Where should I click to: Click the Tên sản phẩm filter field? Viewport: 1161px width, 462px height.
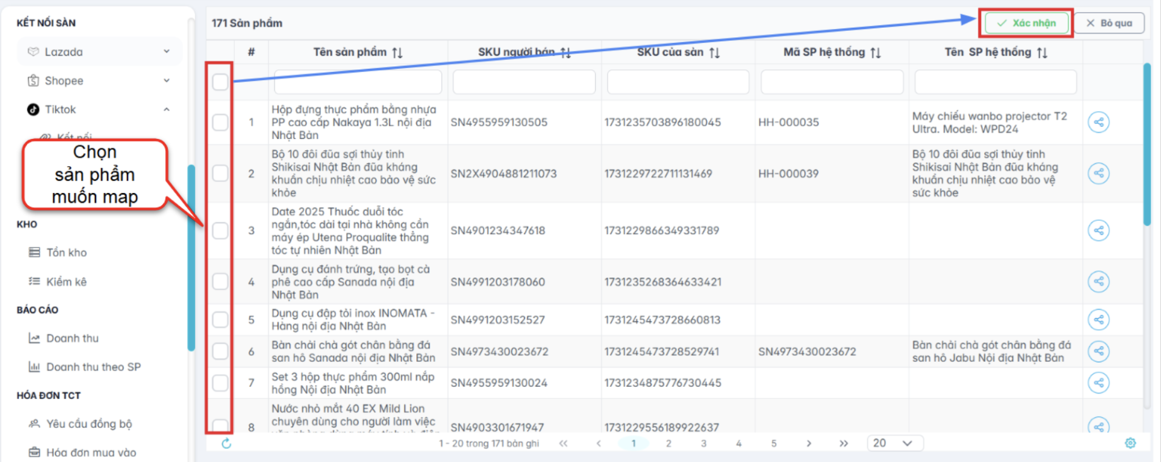[358, 82]
